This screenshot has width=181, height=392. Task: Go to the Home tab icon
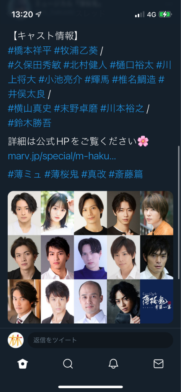pyautogui.click(x=23, y=364)
